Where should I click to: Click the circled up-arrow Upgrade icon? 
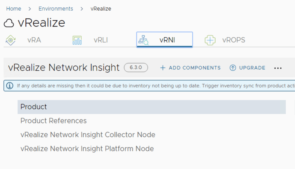pos(232,68)
